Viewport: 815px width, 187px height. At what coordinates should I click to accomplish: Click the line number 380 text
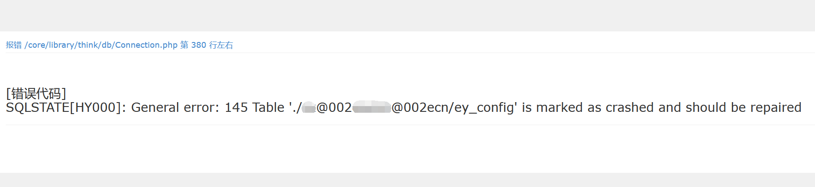pos(199,45)
